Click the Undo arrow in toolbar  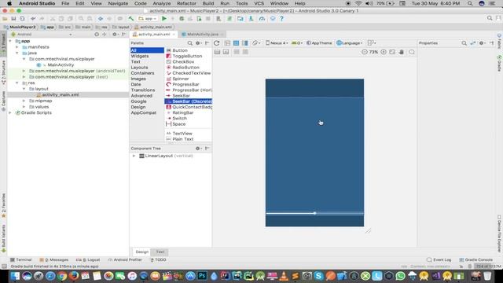33,19
